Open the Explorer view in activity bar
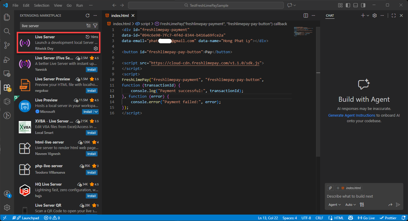Image resolution: width=408 pixels, height=221 pixels. click(7, 17)
